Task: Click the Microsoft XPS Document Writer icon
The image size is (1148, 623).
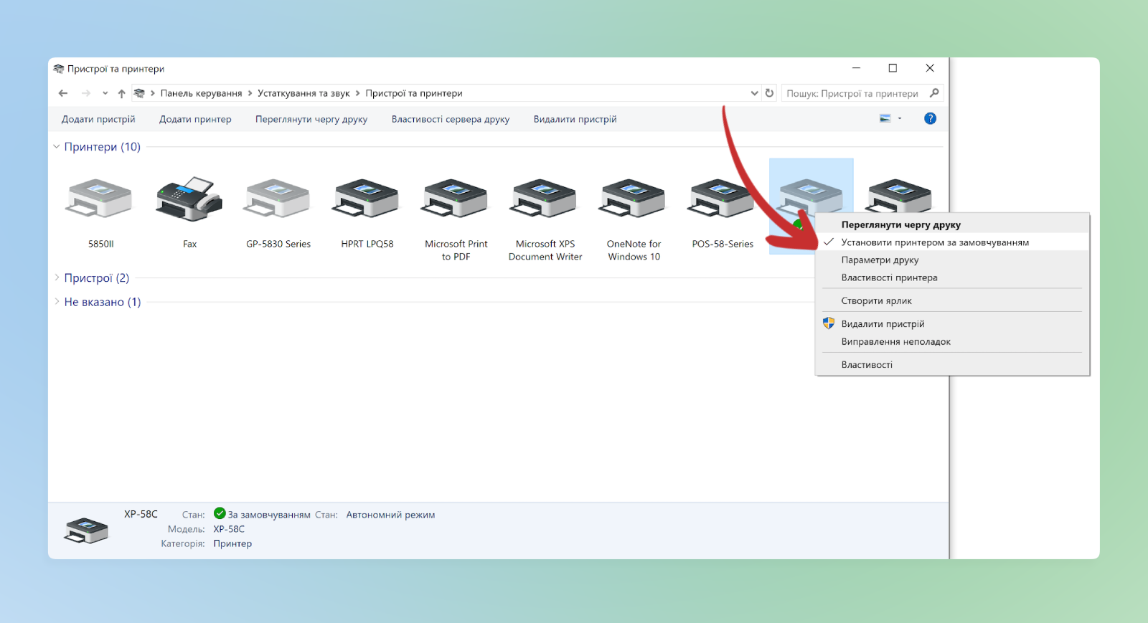Action: click(x=545, y=200)
